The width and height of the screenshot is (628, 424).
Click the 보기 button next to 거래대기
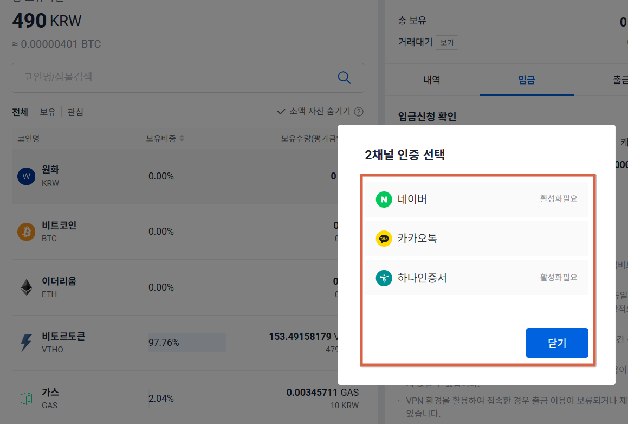pyautogui.click(x=446, y=42)
